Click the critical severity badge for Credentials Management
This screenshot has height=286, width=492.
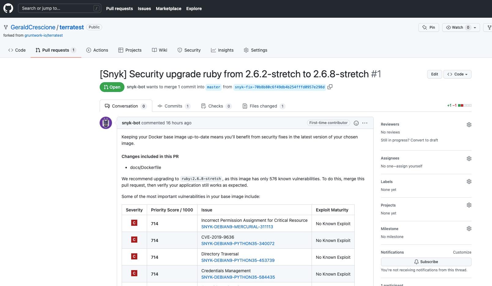(134, 273)
